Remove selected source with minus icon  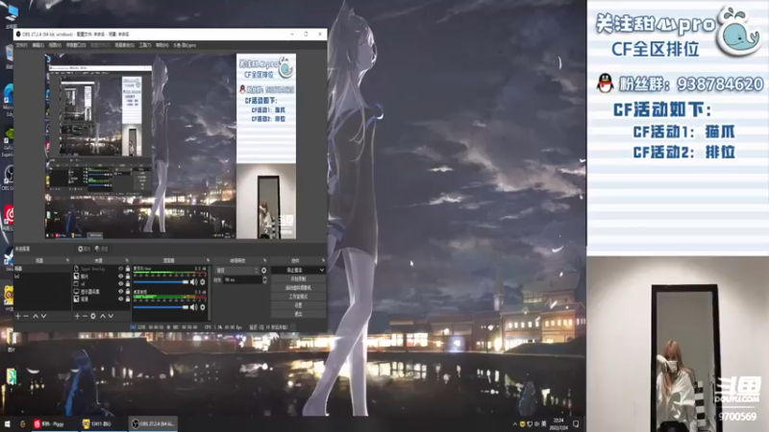point(85,317)
